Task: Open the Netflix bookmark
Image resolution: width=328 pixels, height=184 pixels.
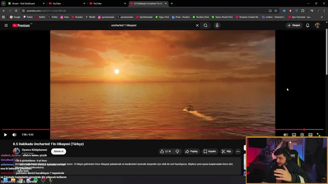Action: [40, 17]
